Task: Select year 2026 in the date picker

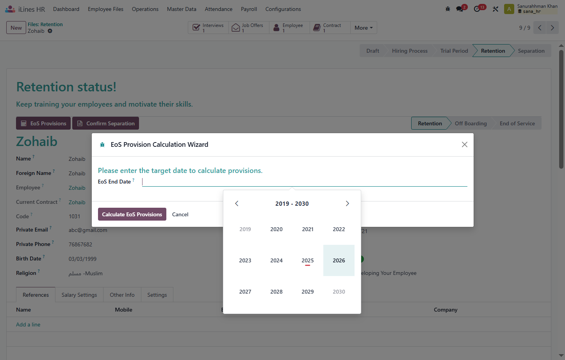Action: (x=339, y=260)
